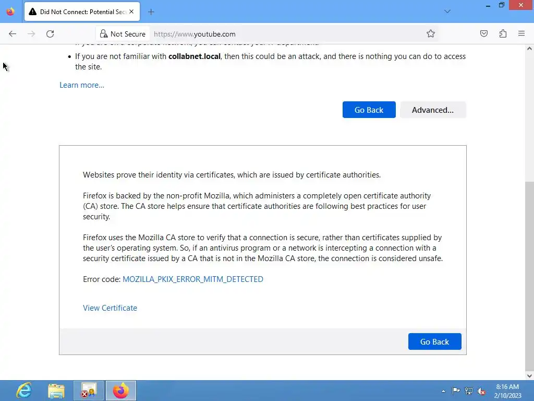Screen dimensions: 534x401
Task: Minimize the Firefox window
Action: (488, 5)
